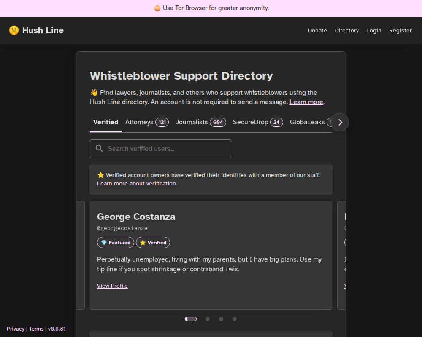This screenshot has height=337, width=422.
Task: Click the 604 count badge on Journalists
Action: pyautogui.click(x=218, y=122)
